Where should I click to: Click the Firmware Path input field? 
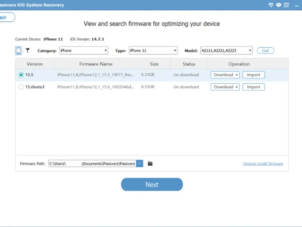point(92,163)
